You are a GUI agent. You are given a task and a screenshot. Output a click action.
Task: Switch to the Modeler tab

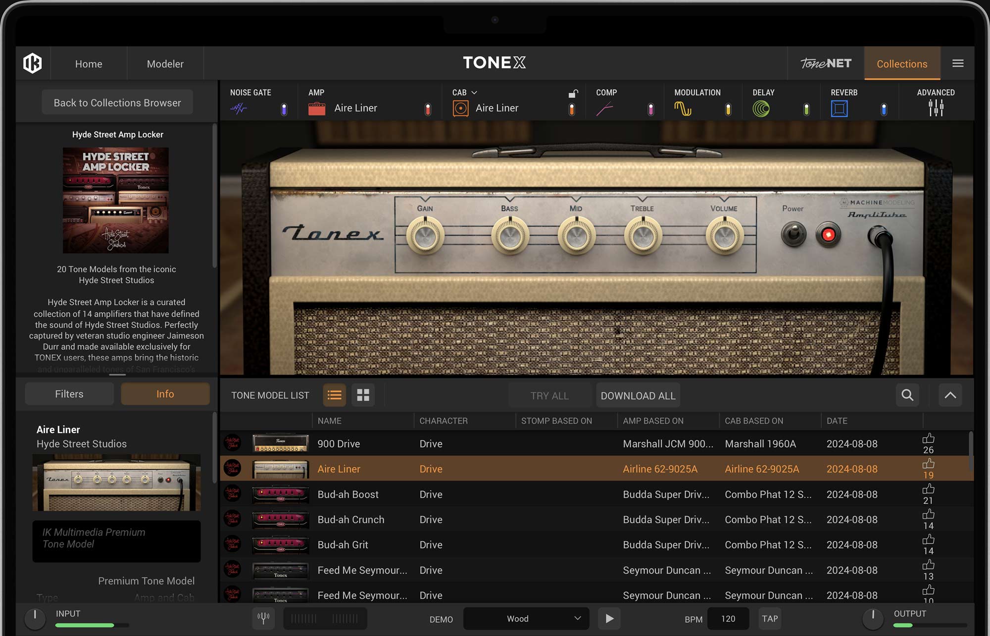[x=165, y=63]
